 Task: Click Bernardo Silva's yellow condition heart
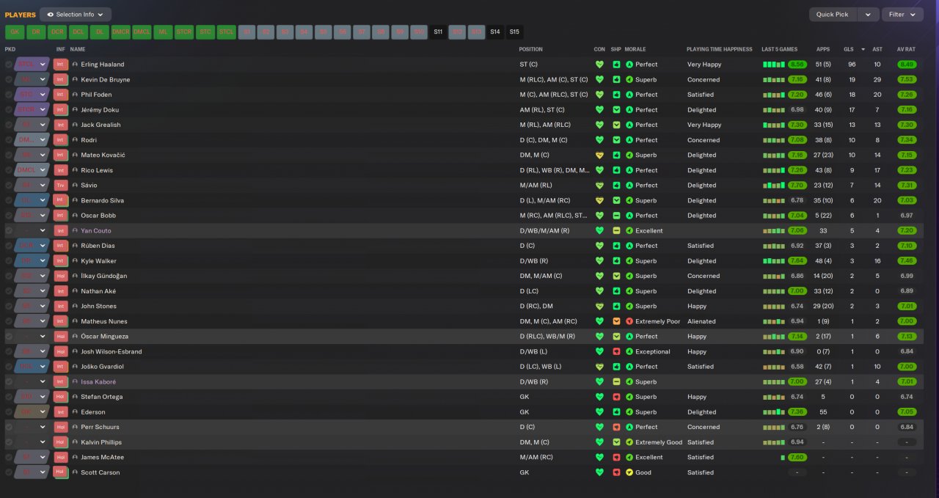point(599,200)
